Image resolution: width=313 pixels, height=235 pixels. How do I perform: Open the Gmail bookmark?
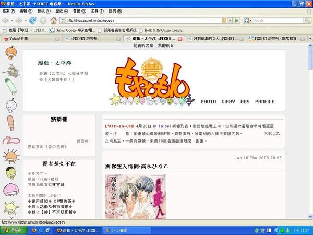coord(73,30)
